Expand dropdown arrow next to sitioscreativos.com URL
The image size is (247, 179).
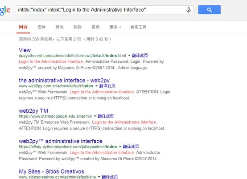tap(99, 177)
